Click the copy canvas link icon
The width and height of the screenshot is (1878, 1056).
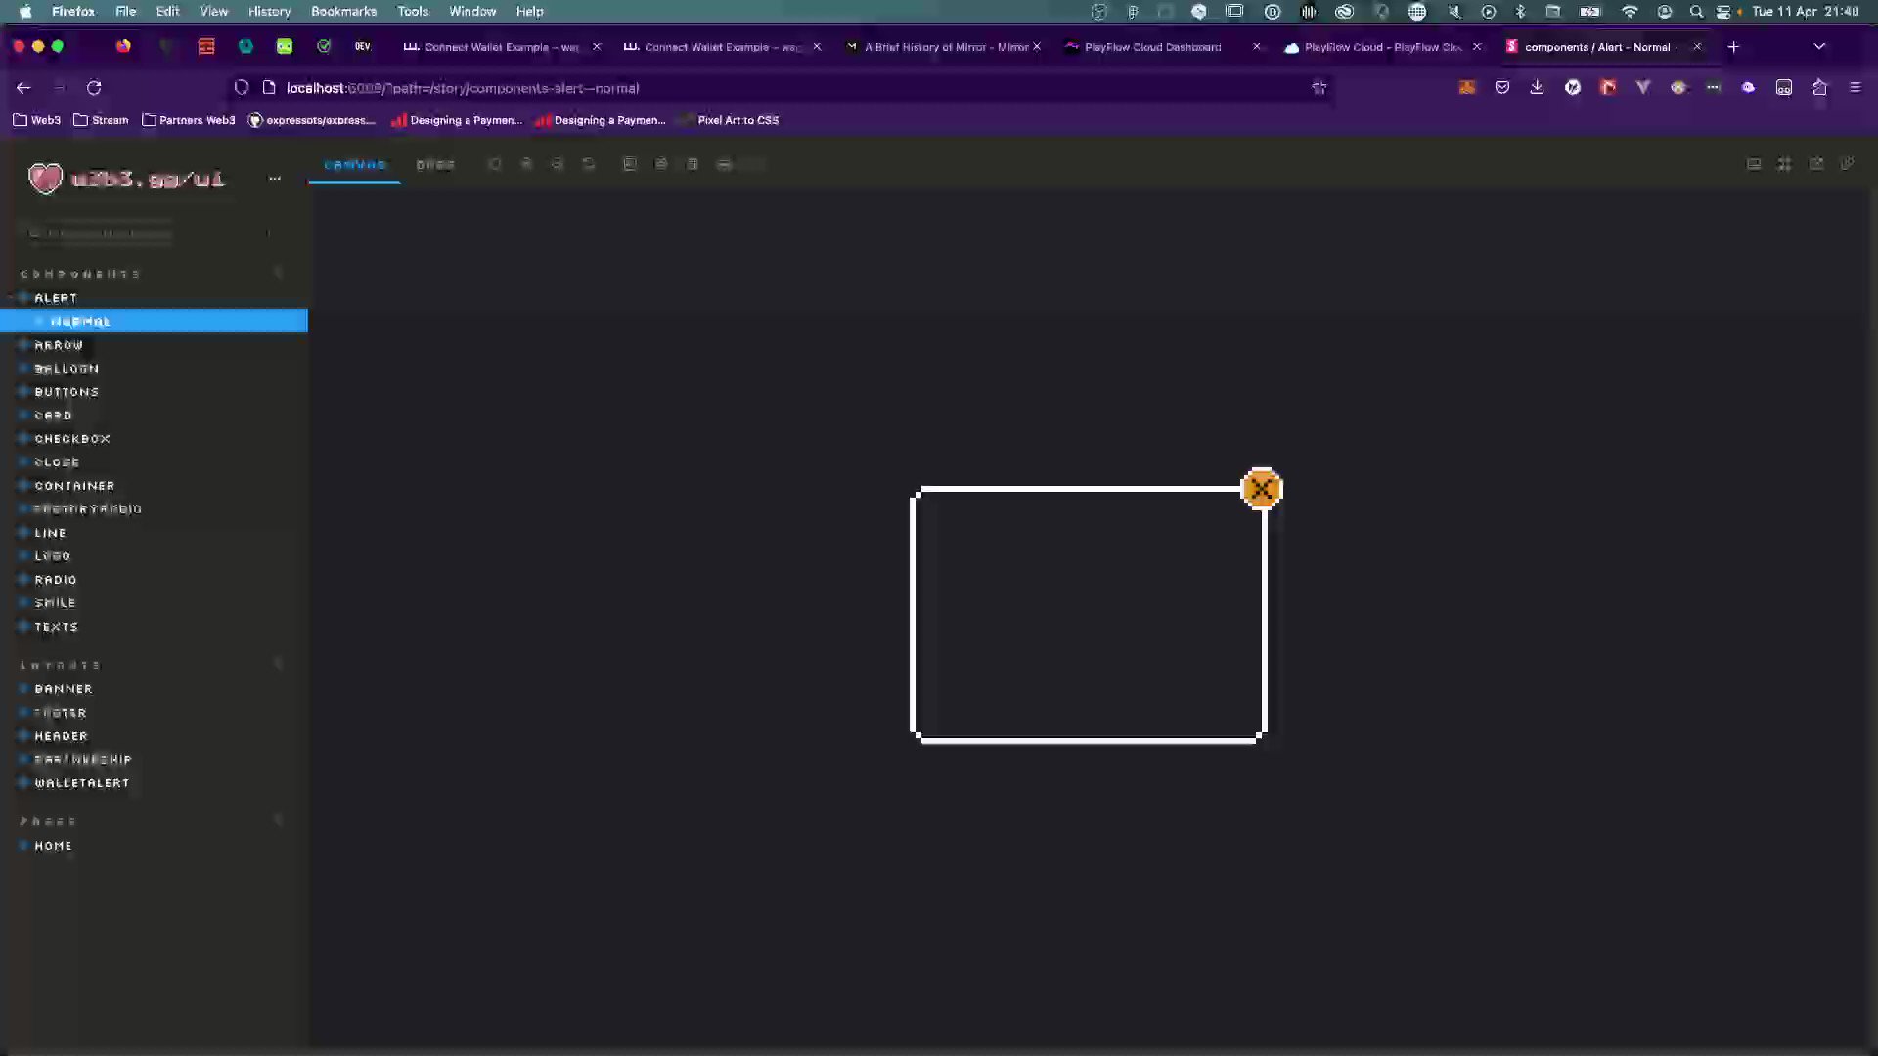[1848, 164]
